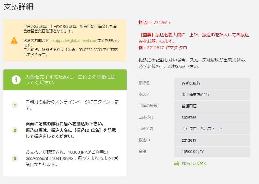This screenshot has width=259, height=184.
Task: Open the PDFとして開く link
Action: pyautogui.click(x=194, y=163)
